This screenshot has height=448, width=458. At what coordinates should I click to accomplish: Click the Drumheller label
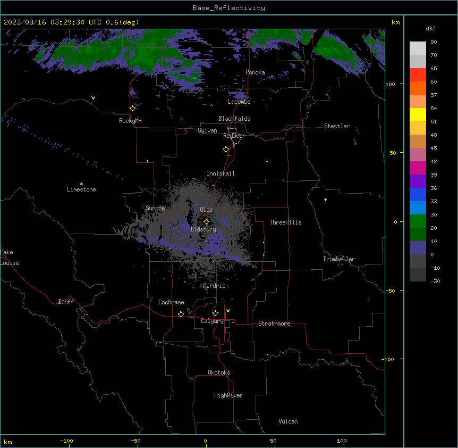339,259
